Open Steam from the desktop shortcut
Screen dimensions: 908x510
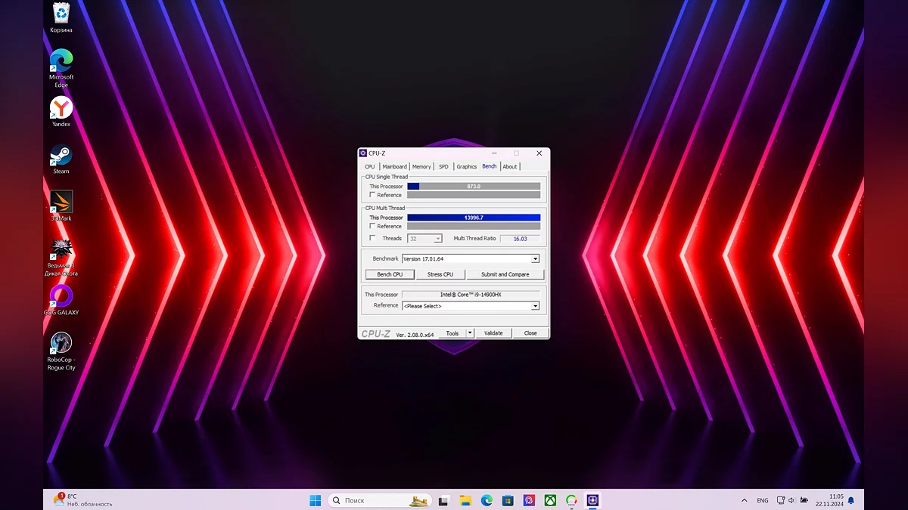[x=61, y=156]
